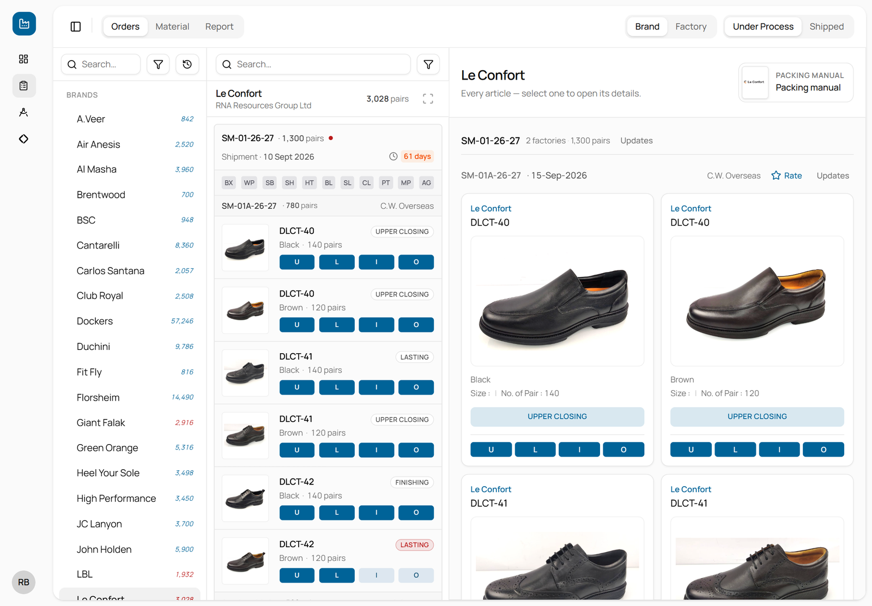
Task: Focus the brands search field
Action: [101, 64]
